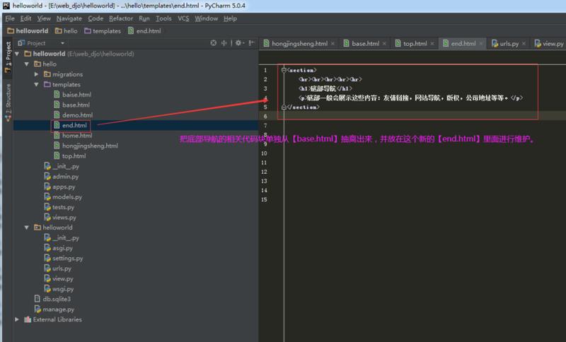566x342 pixels.
Task: Open the Edit menu
Action: point(25,18)
